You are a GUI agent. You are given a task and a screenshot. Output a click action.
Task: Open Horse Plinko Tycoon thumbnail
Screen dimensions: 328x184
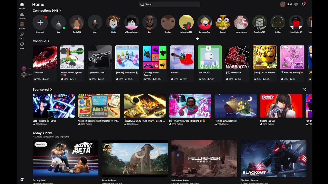72,57
